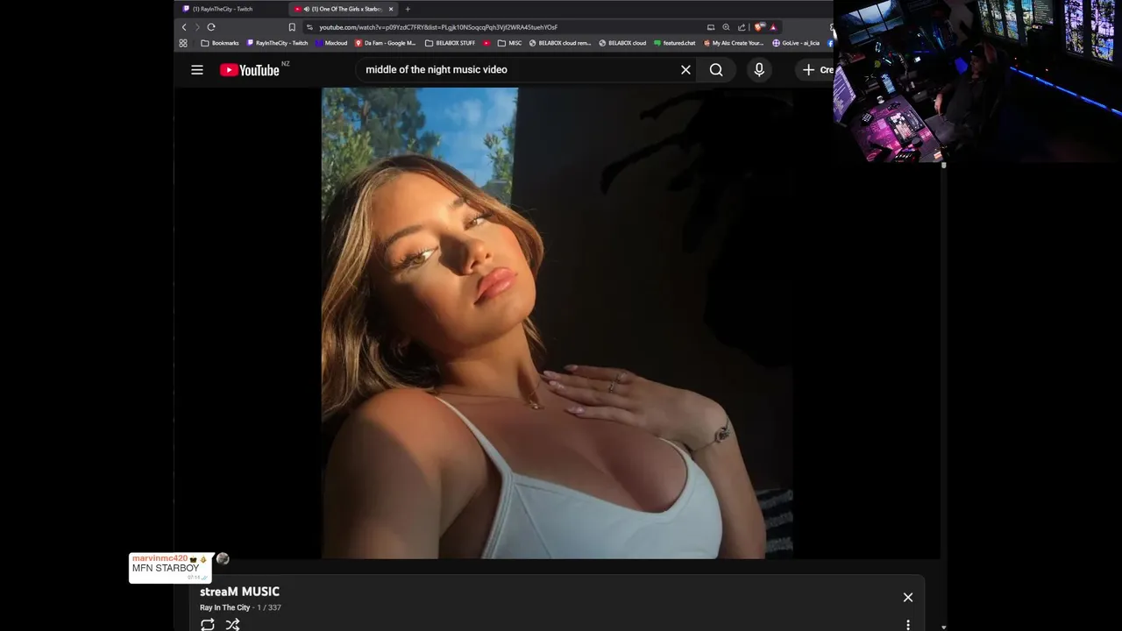This screenshot has width=1122, height=631.
Task: Click the zoom magnifier icon in address bar
Action: [726, 27]
